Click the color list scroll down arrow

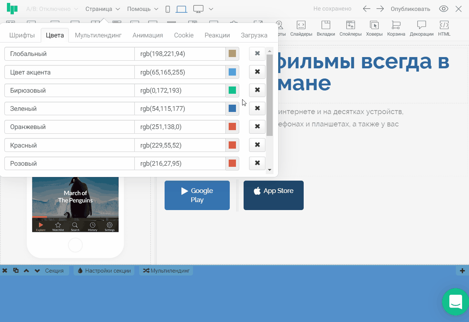click(x=270, y=170)
